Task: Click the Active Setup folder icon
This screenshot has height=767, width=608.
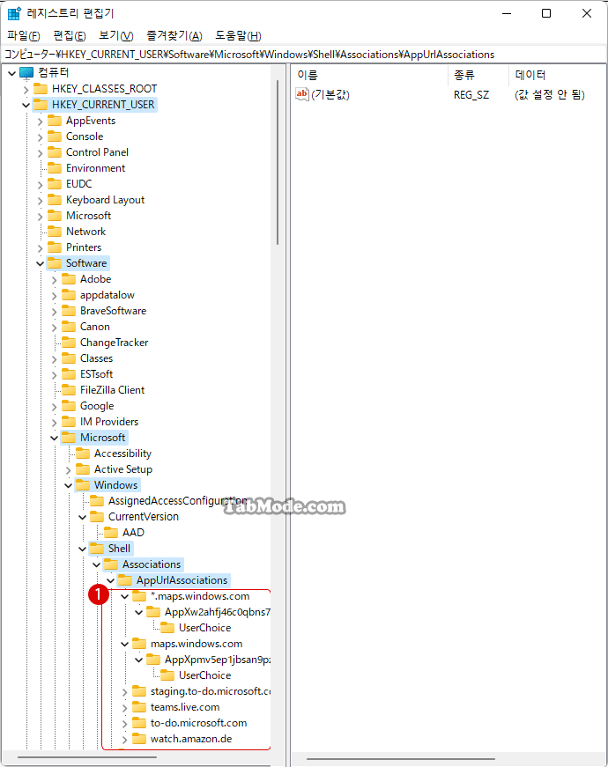Action: [83, 468]
